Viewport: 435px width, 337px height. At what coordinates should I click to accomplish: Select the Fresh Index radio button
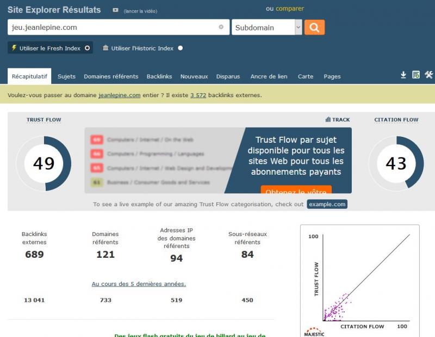click(87, 48)
